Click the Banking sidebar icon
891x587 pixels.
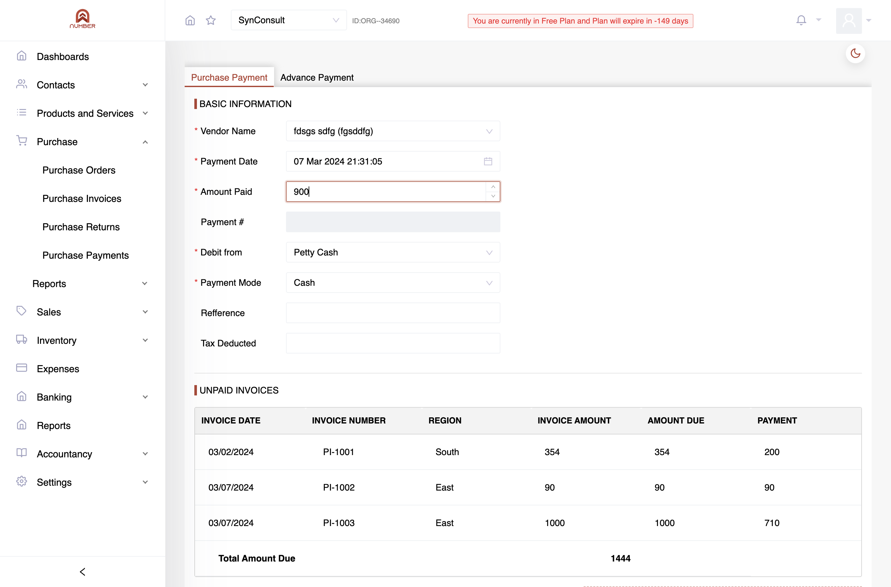click(22, 396)
